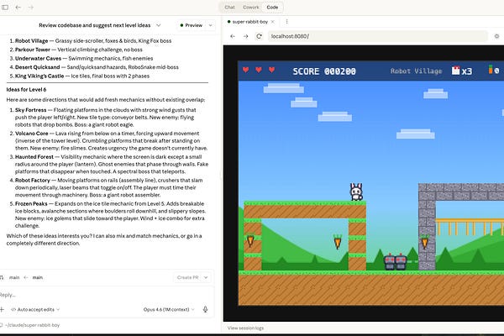
Task: Click the plus attachment icon
Action: pos(2,309)
